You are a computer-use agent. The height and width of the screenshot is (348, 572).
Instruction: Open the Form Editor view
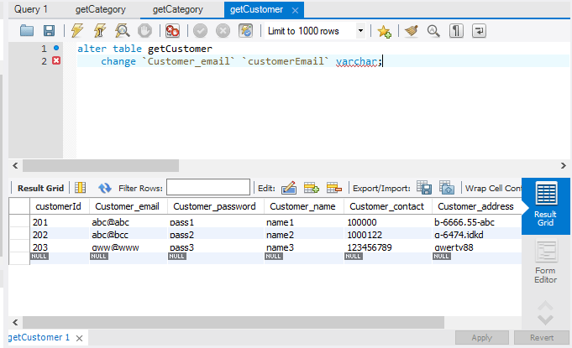pos(546,262)
